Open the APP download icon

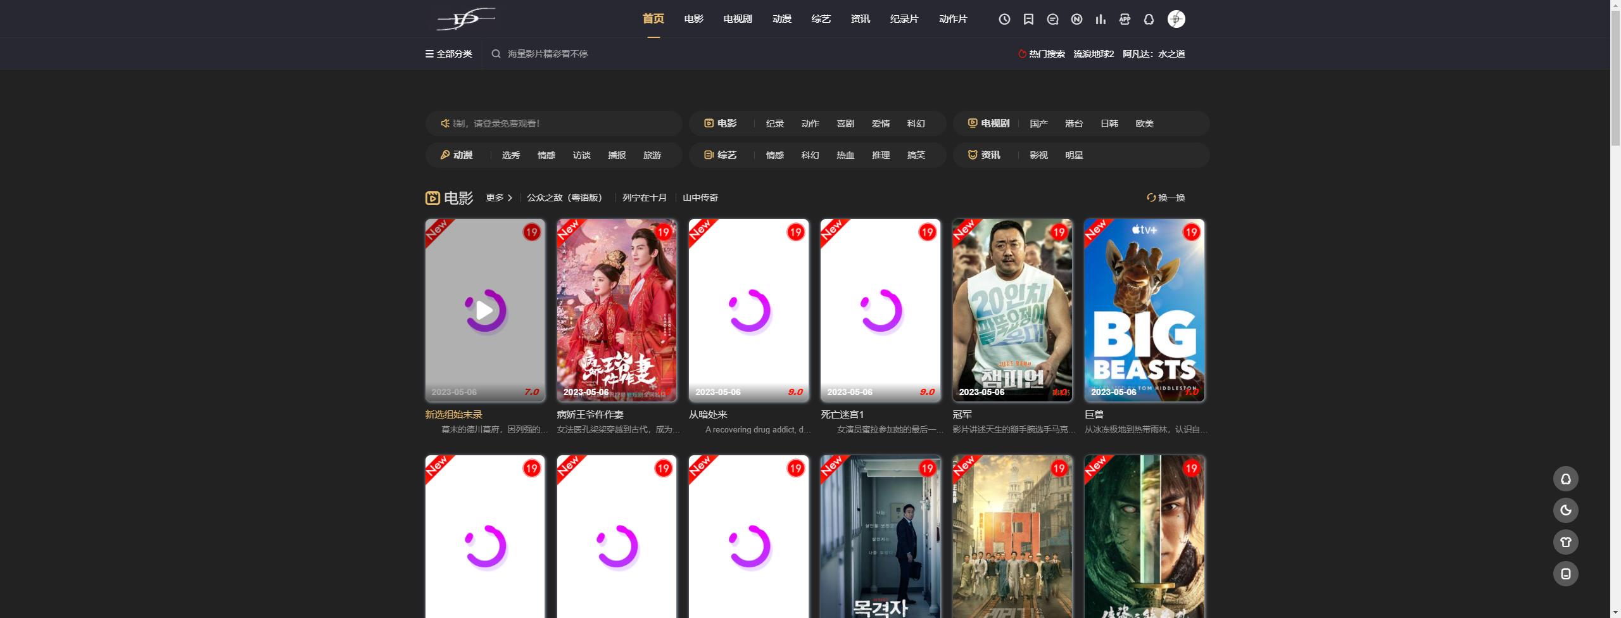(x=1125, y=19)
